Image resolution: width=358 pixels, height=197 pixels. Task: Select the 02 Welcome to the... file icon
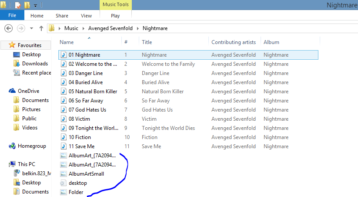[64, 64]
